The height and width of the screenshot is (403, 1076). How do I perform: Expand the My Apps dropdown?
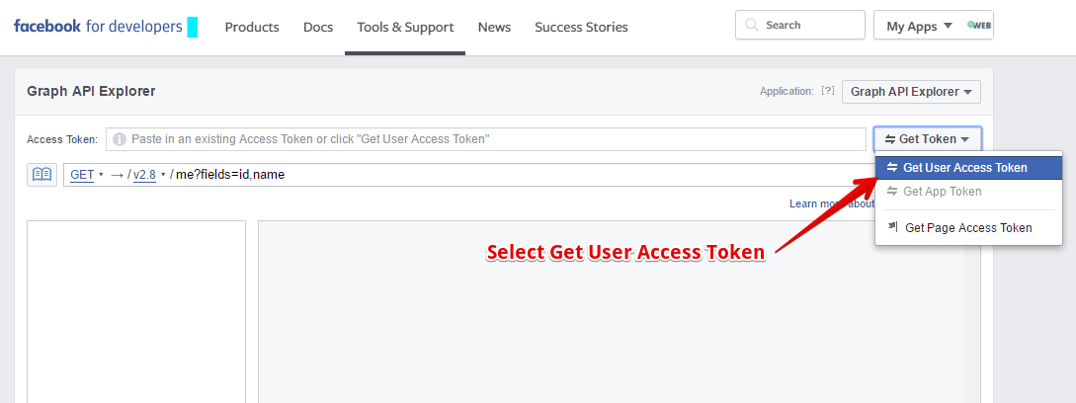920,26
